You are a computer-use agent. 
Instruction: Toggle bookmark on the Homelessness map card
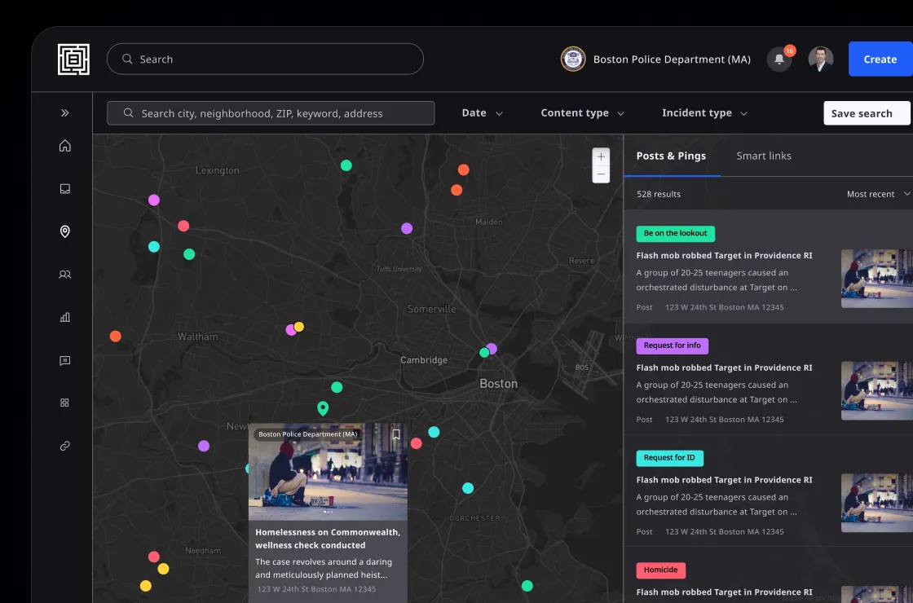(396, 434)
